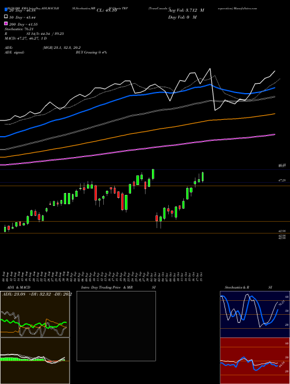Select the 'CL: 48.10' closing price text
The width and height of the screenshot is (290, 384).
107,10
